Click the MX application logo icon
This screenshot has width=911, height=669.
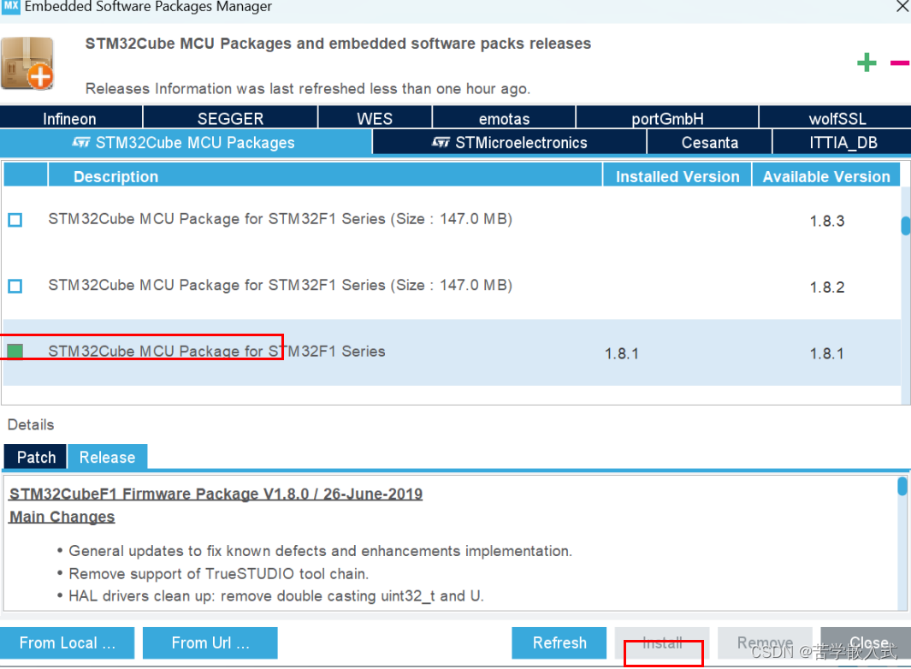10,6
